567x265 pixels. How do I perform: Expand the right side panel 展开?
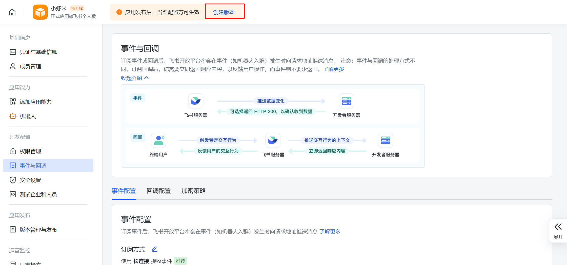(x=558, y=231)
